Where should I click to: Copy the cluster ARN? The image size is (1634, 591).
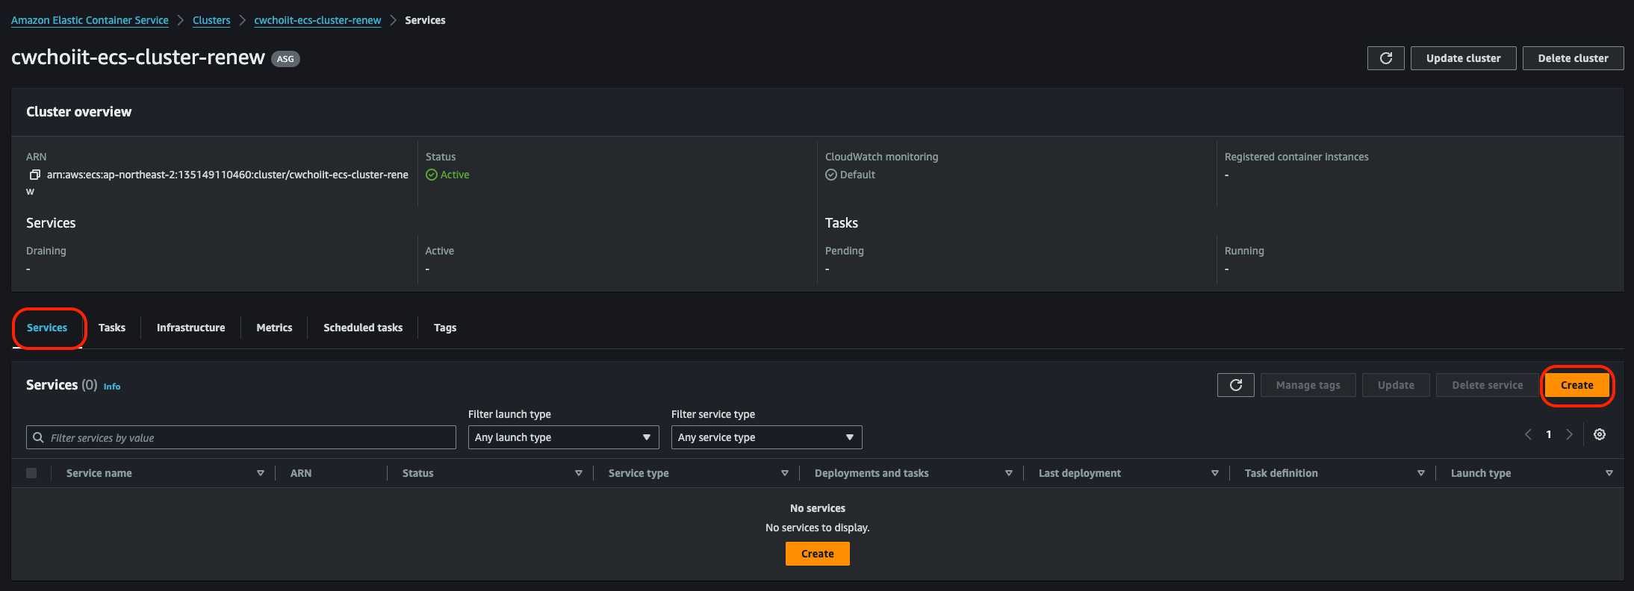click(34, 175)
